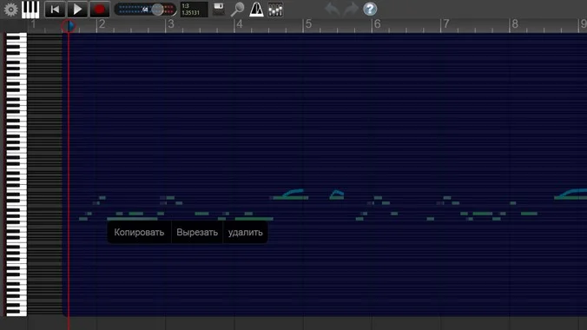Choose Вырезать from the context menu
The width and height of the screenshot is (587, 330).
click(x=197, y=232)
